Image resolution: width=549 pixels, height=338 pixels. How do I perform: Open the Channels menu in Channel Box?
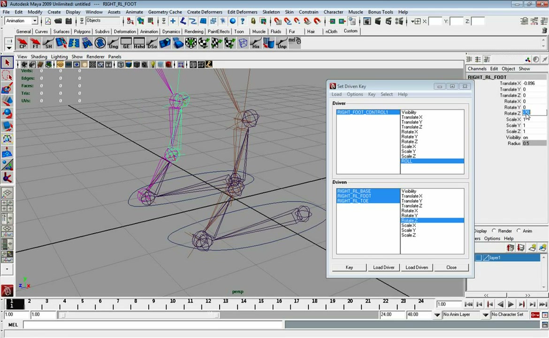477,69
